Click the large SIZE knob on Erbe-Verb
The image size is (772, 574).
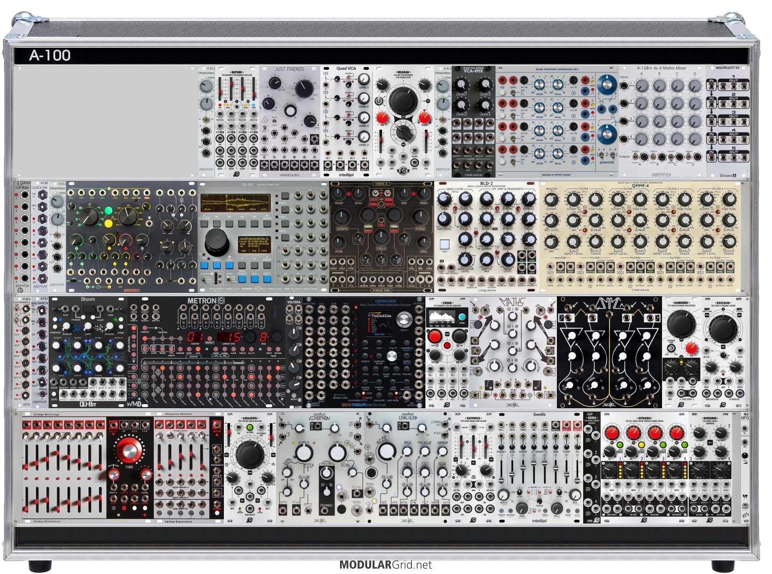387,452
